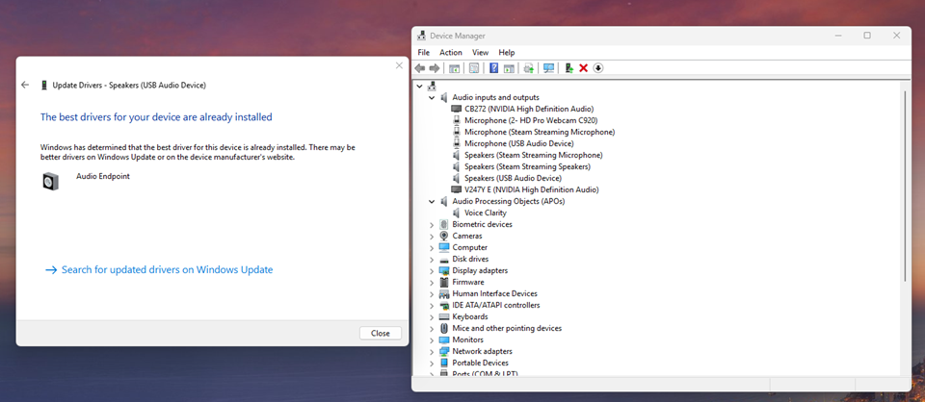Close the Update Drivers dialog with X
This screenshot has height=402, width=925.
[x=399, y=65]
